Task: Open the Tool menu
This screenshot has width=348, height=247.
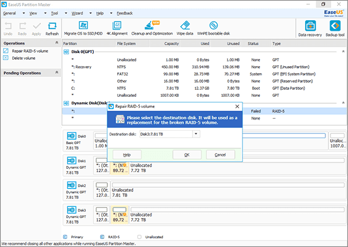Action: tap(55, 13)
